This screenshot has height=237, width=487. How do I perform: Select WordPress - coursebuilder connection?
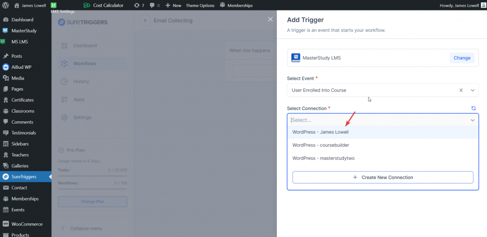point(383,145)
